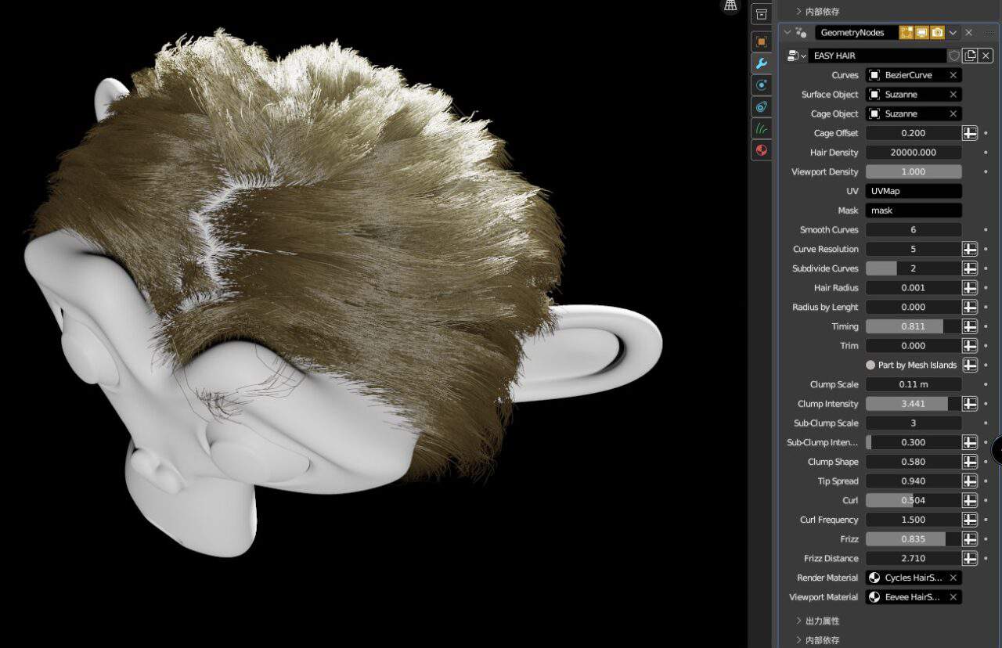Toggle the viewport perspective grid icon
This screenshot has width=1002, height=648.
click(730, 6)
